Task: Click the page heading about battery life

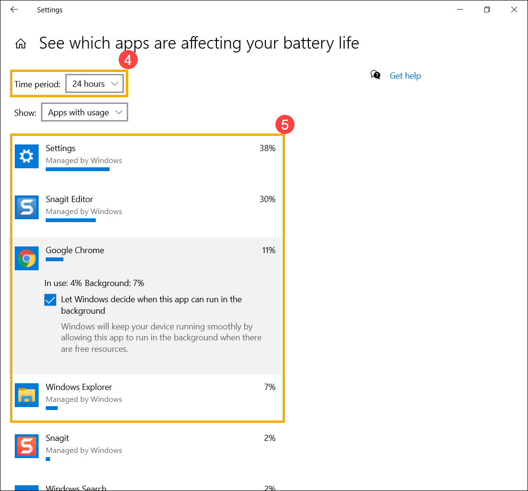Action: pyautogui.click(x=199, y=43)
